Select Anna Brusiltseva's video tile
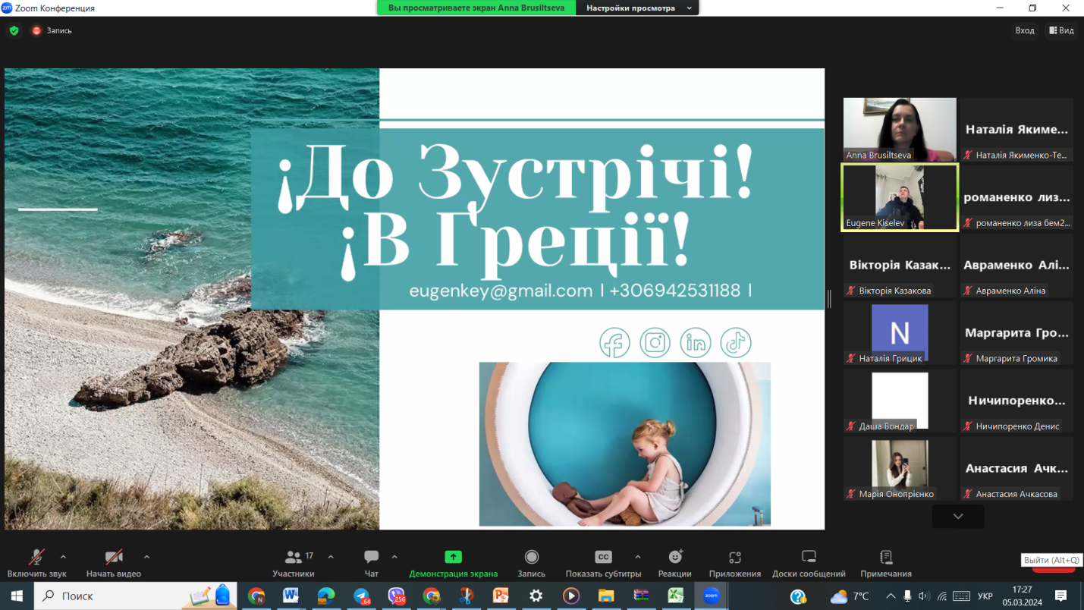The width and height of the screenshot is (1084, 610). [900, 129]
